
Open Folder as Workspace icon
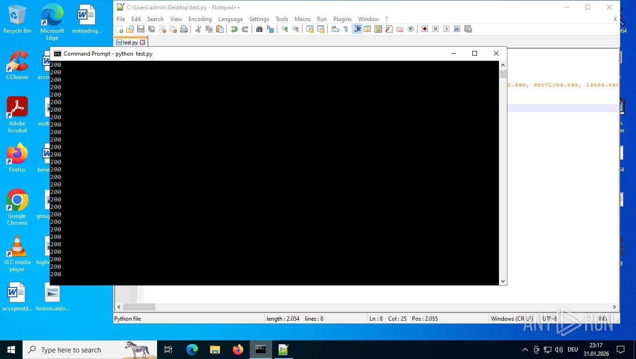click(400, 29)
